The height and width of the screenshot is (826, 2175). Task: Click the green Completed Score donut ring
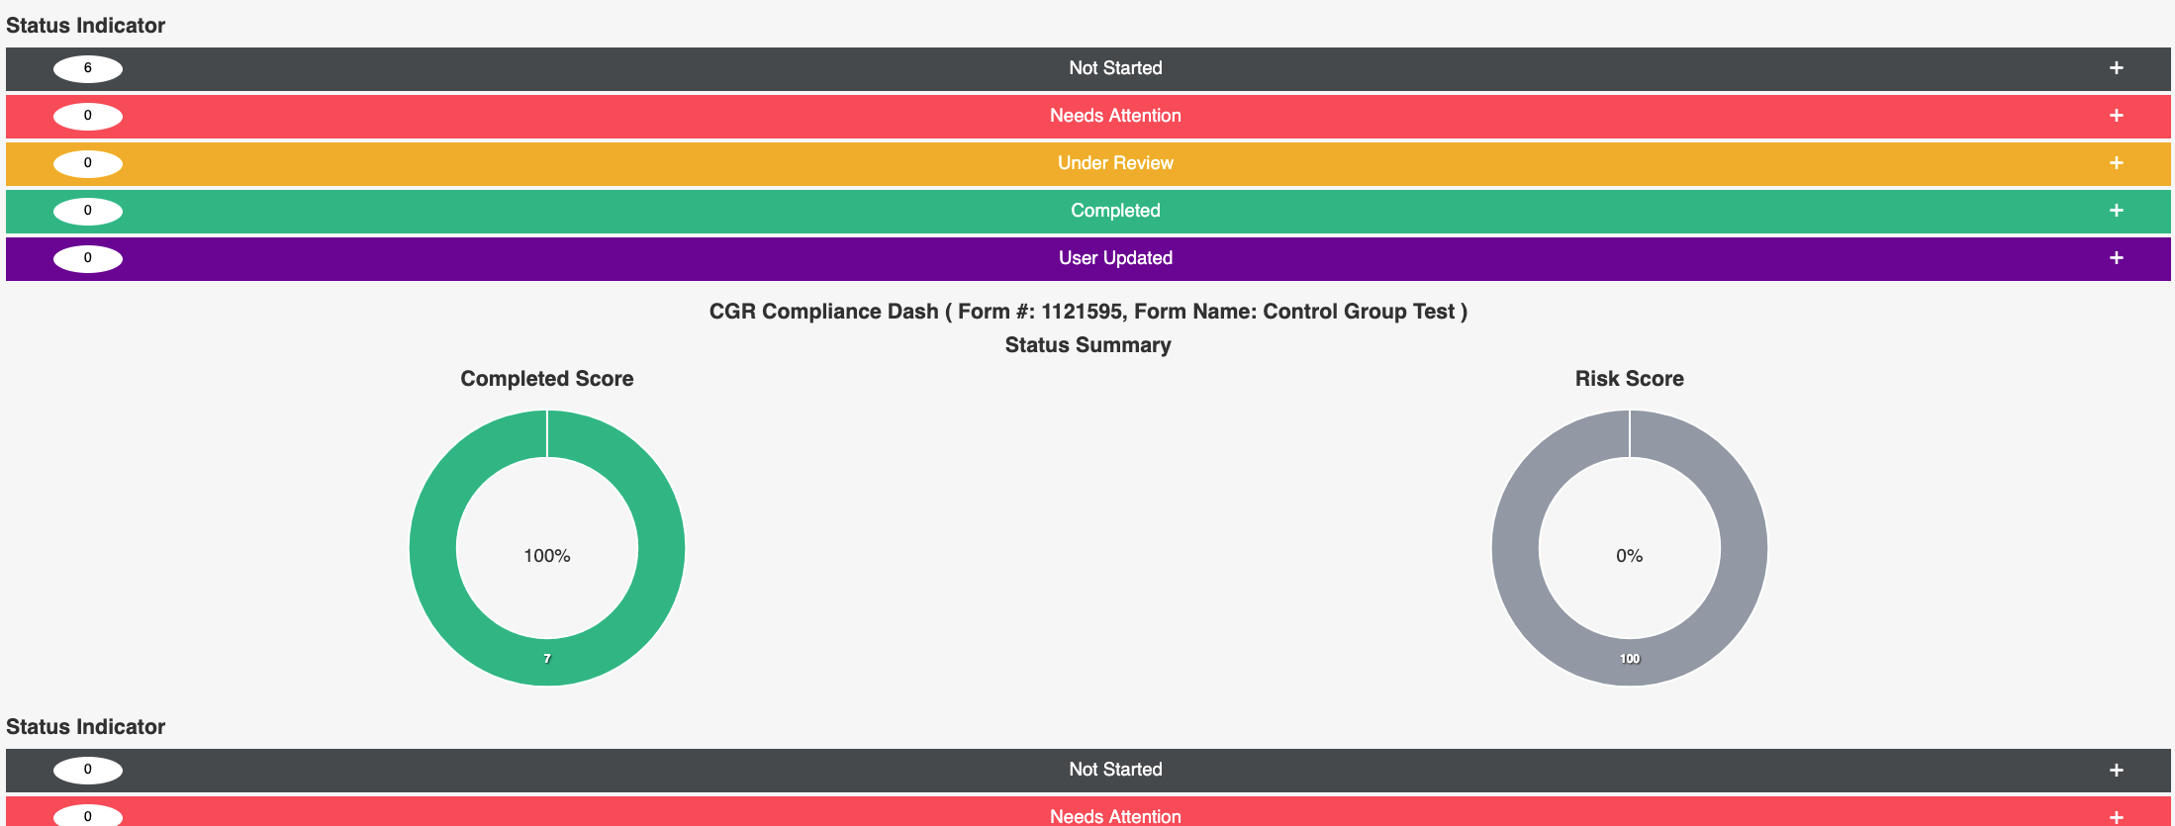[x=432, y=548]
